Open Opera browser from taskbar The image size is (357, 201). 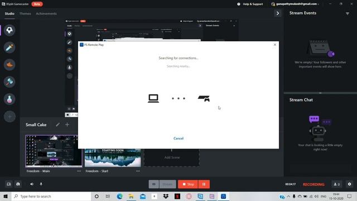(x=189, y=196)
